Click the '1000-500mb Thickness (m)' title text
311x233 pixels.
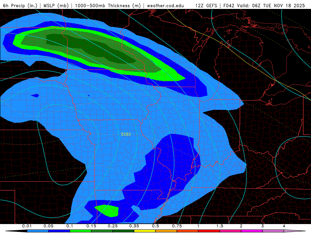click(108, 5)
